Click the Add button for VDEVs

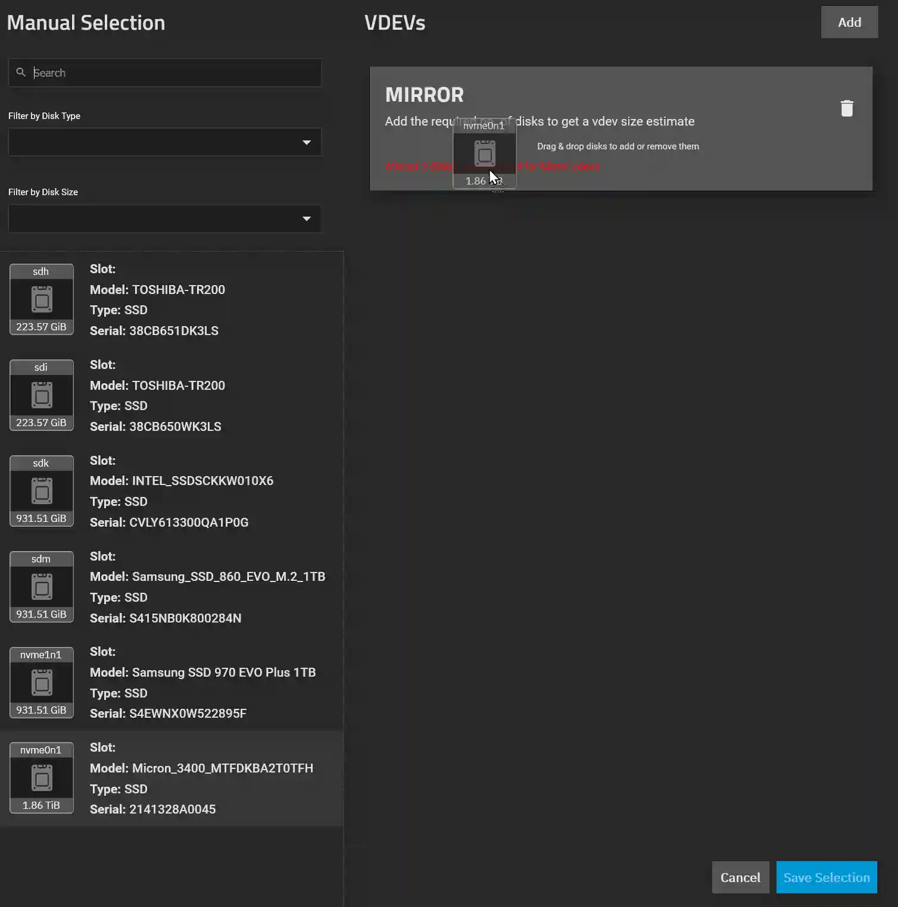pyautogui.click(x=849, y=22)
